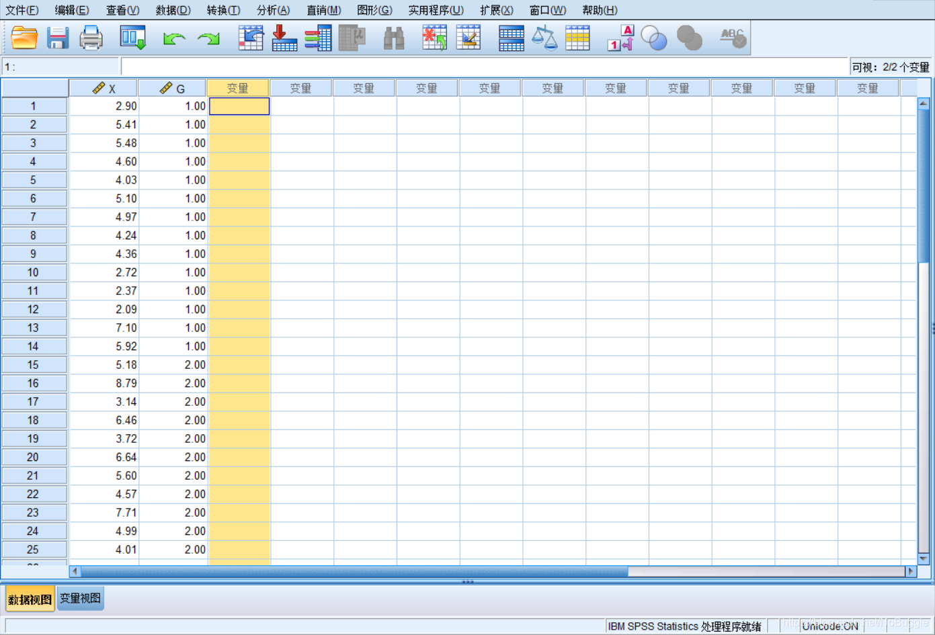Viewport: 935px width, 635px height.
Task: Click the Unicode:ON status indicator
Action: coord(830,626)
